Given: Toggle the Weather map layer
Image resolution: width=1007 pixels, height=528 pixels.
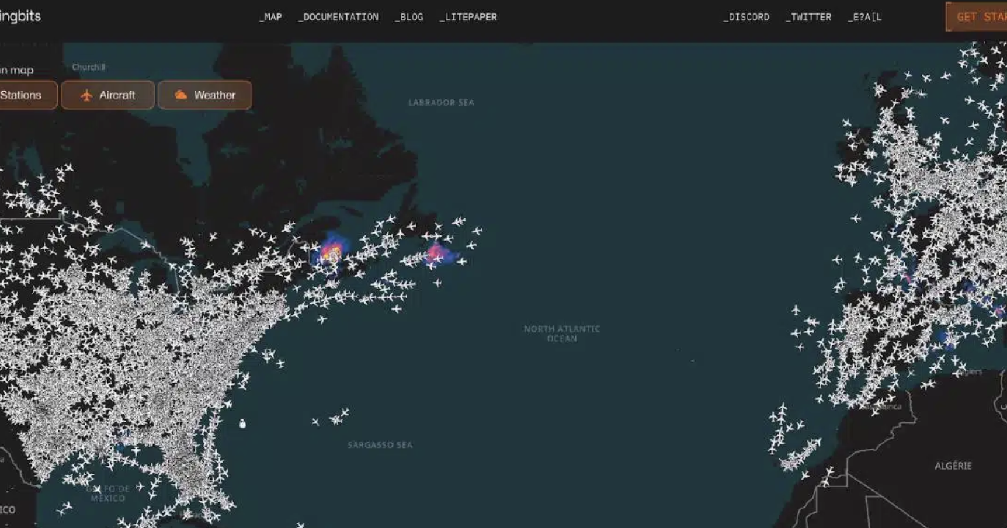Looking at the screenshot, I should click(204, 95).
